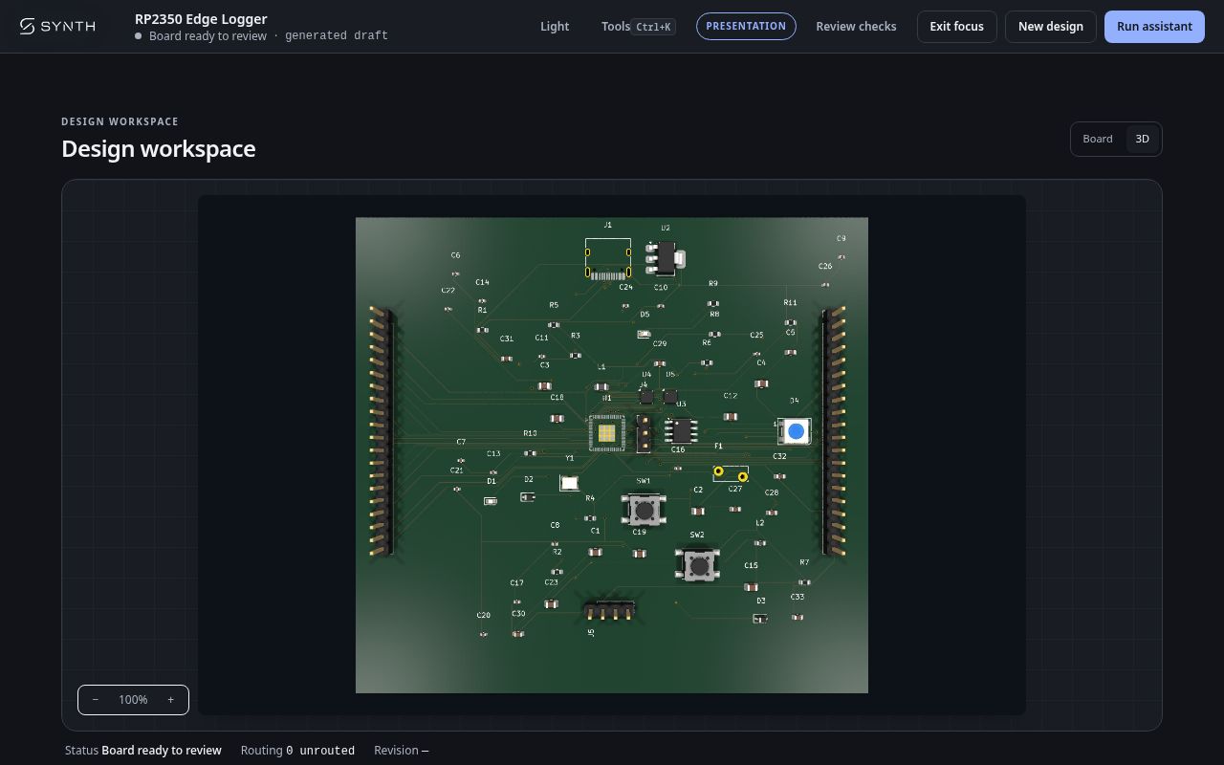Click the bottom connector J5

coord(609,610)
